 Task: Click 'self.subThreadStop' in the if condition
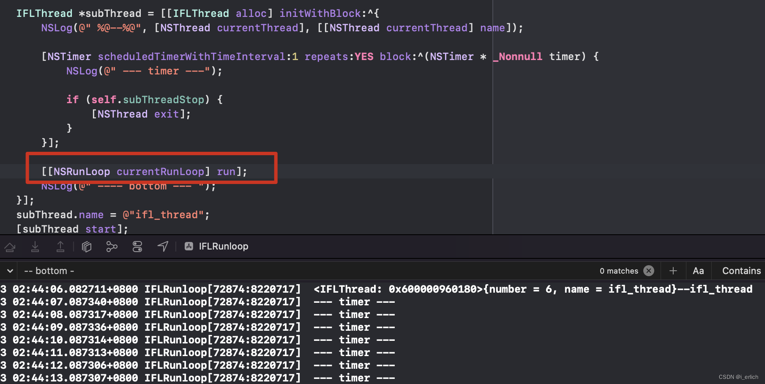point(148,100)
